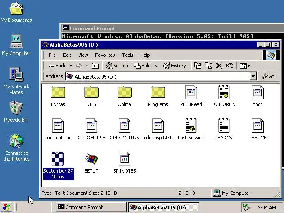Click the Windows Start button
Viewport: 284px width, 213px height.
click(6, 207)
